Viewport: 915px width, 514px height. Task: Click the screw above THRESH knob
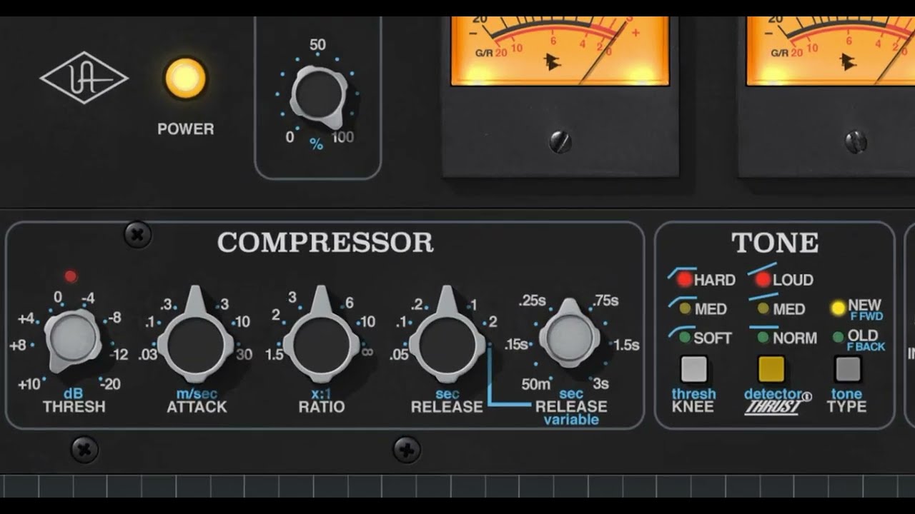[x=137, y=234]
